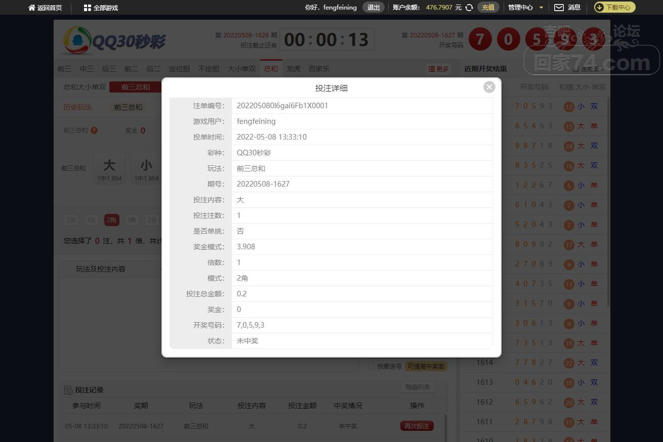The image size is (663, 442).
Task: Switch to the 中三 tab
Action: [87, 69]
